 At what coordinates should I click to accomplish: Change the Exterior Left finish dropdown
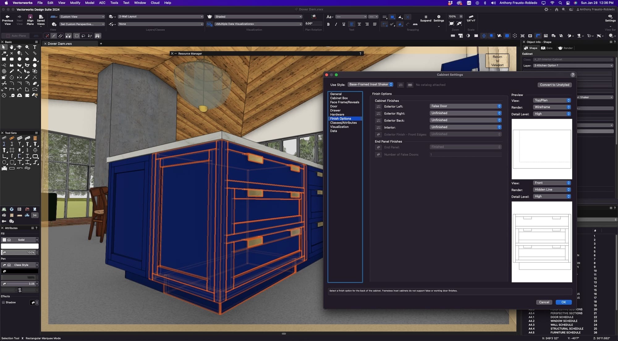click(x=465, y=106)
